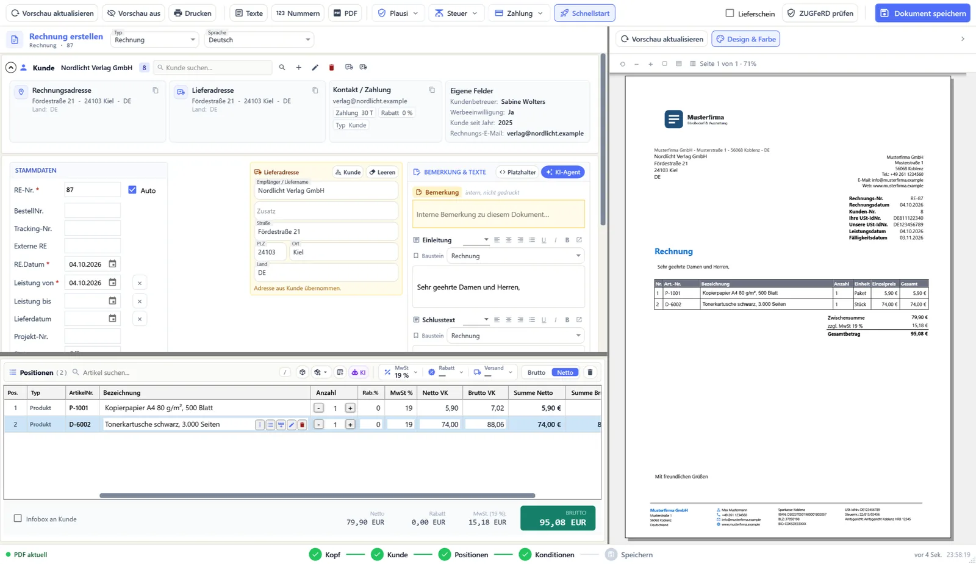
Task: Click the magnifier button beside Kunde suchen
Action: 282,68
